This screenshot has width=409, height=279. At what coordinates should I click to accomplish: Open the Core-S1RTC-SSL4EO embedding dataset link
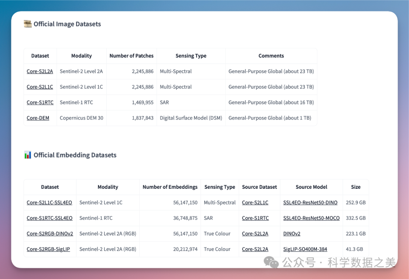point(49,218)
